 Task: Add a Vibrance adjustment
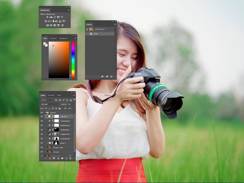coord(62,17)
